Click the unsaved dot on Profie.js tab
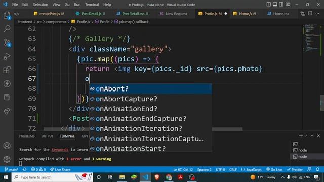324x182 pixels. coord(226,14)
